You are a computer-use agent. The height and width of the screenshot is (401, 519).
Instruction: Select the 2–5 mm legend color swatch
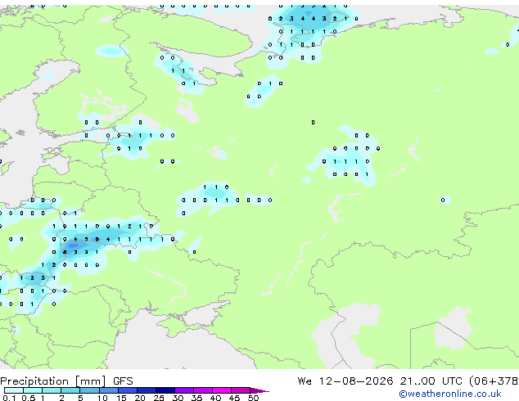pos(70,390)
